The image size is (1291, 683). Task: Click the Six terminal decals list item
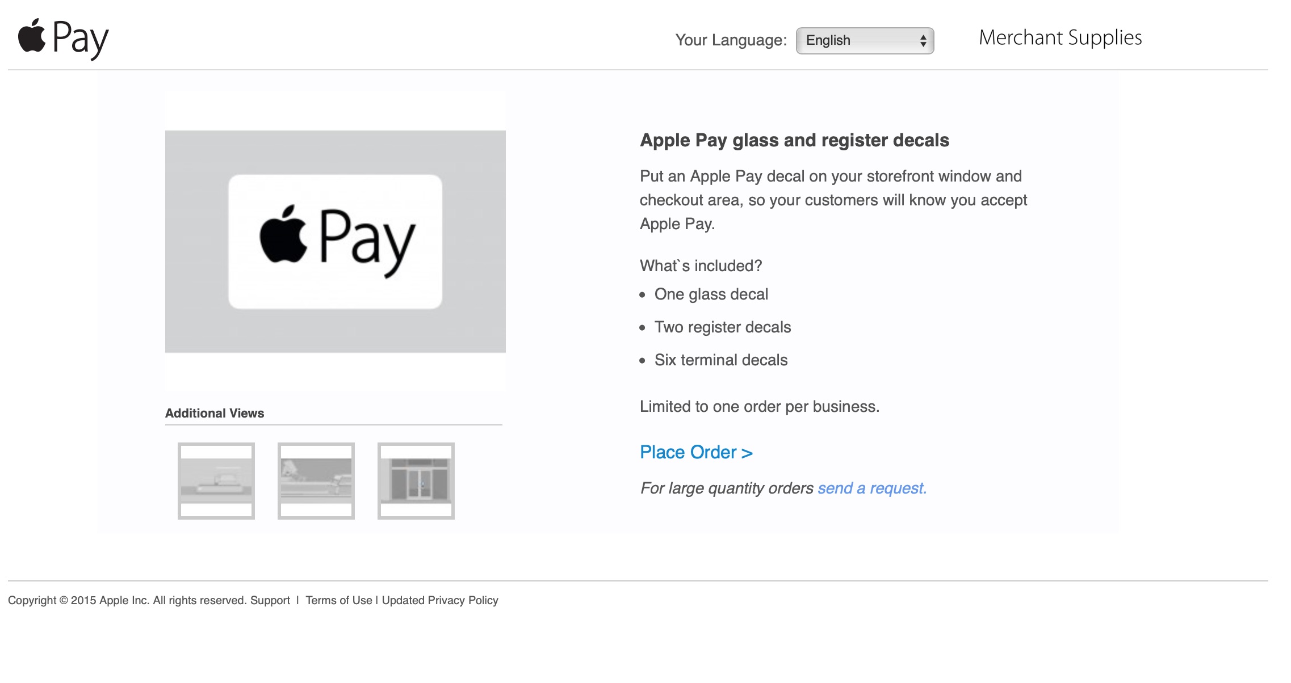(x=720, y=360)
